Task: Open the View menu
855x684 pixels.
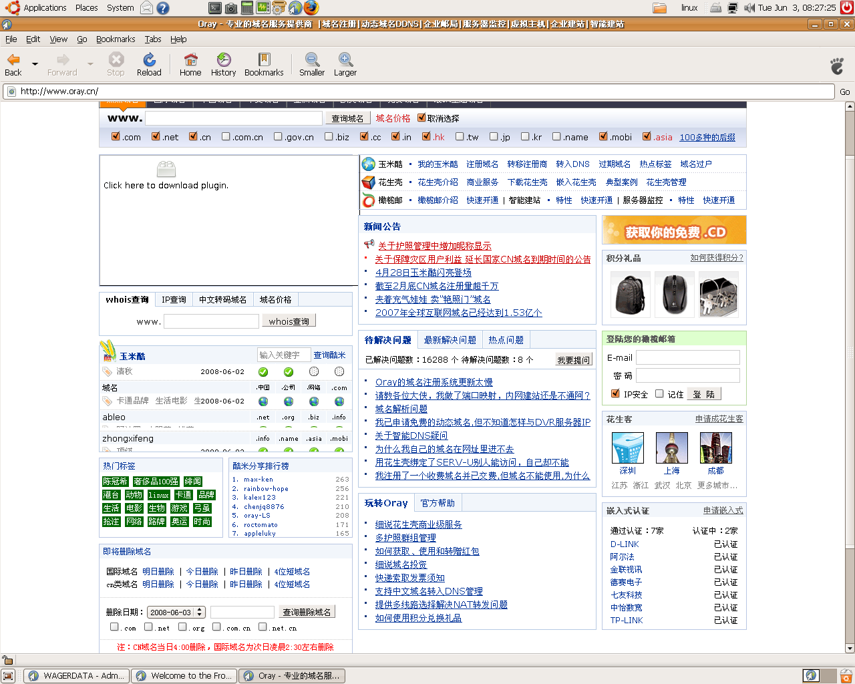Action: point(59,39)
